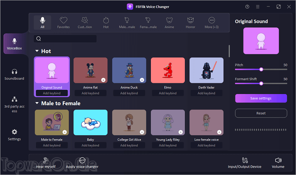The image size is (296, 175).
Task: Choose the Elmo voice
Action: pos(168,70)
